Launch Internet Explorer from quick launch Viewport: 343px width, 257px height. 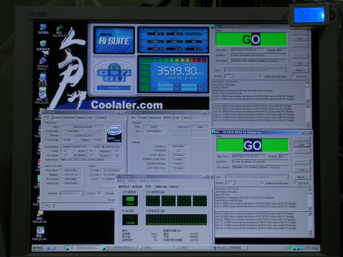click(x=49, y=248)
